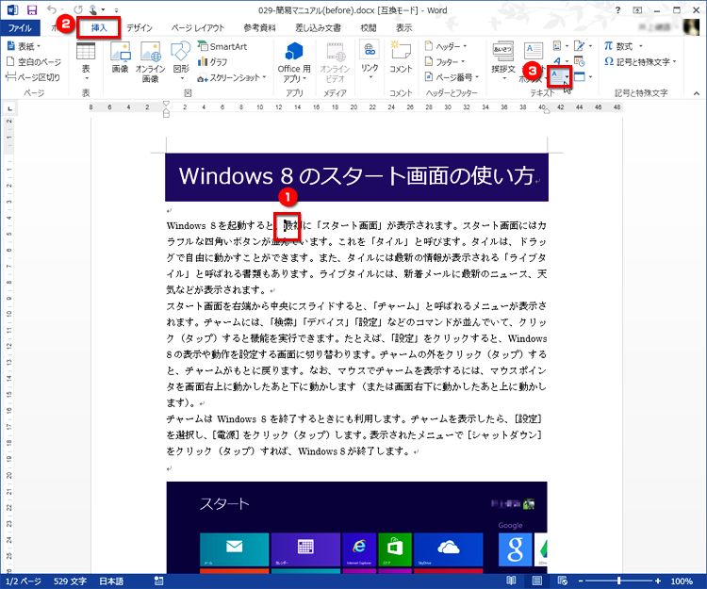
Task: Switch to the 参考資料 tab
Action: [260, 28]
